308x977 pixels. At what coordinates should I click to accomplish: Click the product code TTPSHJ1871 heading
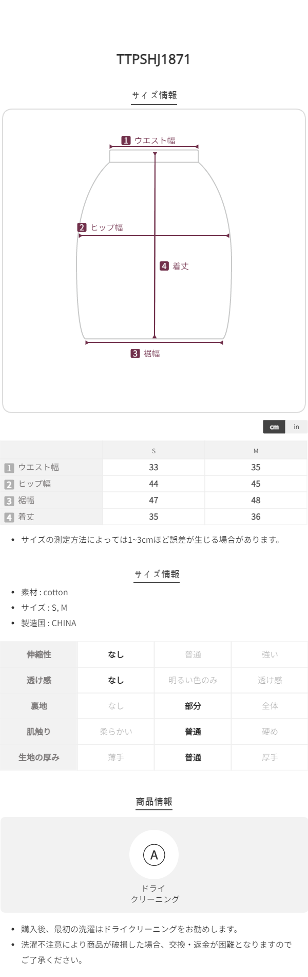click(x=153, y=59)
